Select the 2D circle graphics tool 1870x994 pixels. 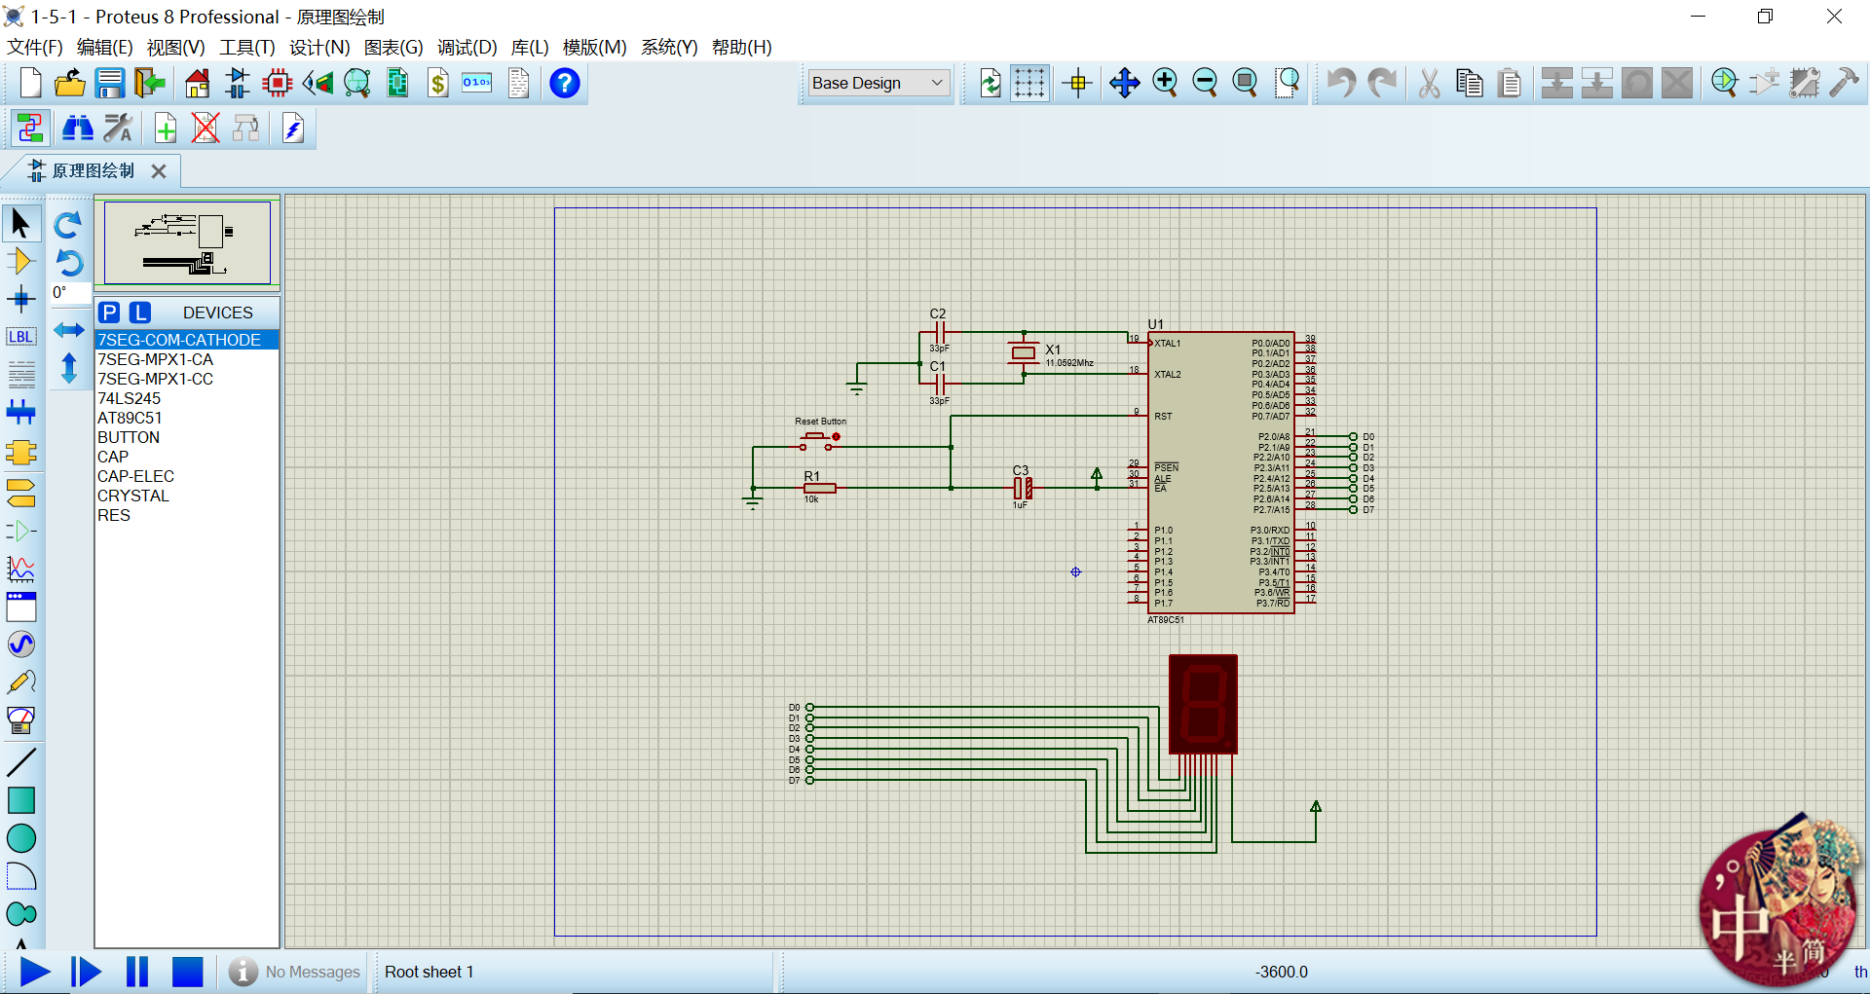pos(20,838)
